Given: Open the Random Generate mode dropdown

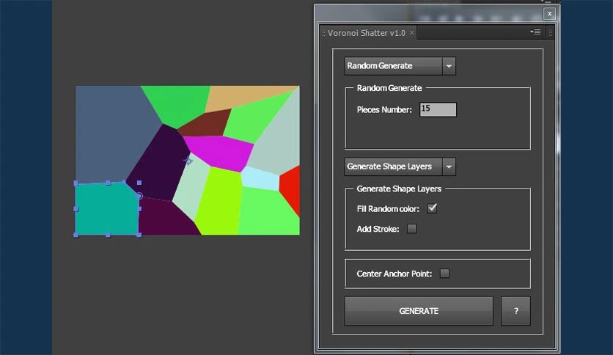Looking at the screenshot, I should (400, 66).
